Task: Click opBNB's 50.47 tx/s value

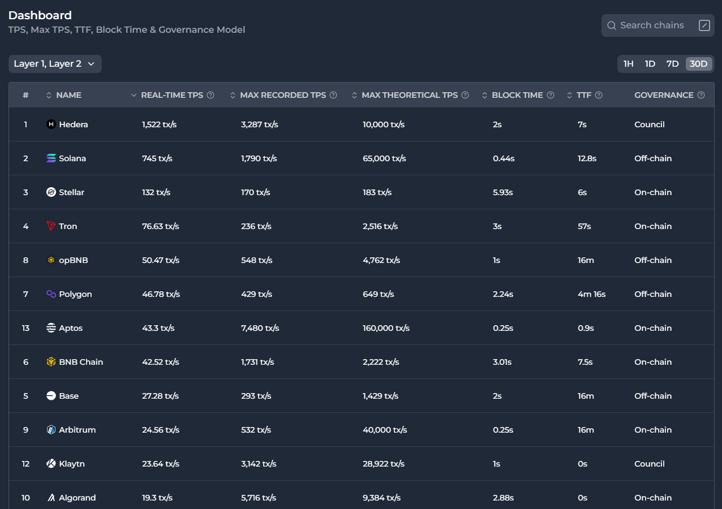Action: click(x=161, y=260)
